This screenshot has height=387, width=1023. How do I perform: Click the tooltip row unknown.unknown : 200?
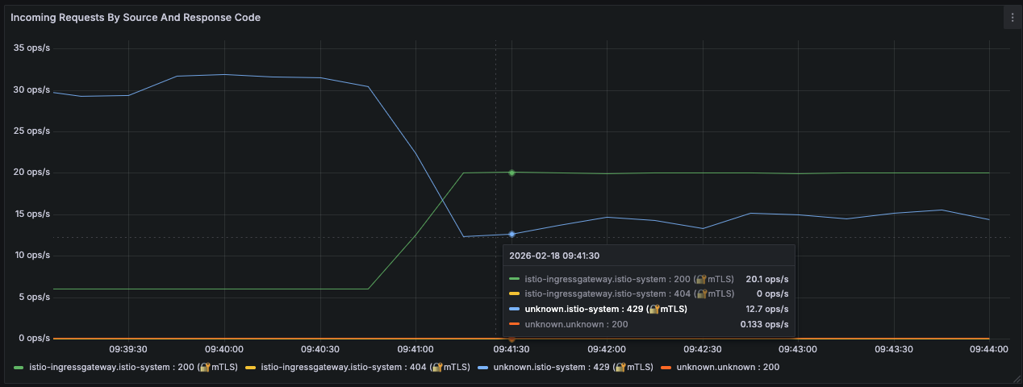pos(649,324)
